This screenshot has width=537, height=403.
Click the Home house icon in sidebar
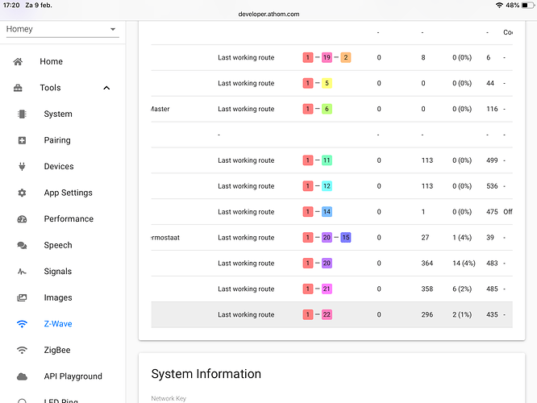pos(18,61)
